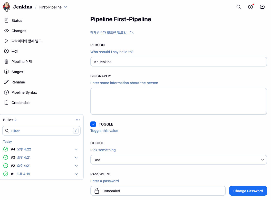The width and height of the screenshot is (271, 200).
Task: Go to the Changes menu item
Action: (x=19, y=31)
